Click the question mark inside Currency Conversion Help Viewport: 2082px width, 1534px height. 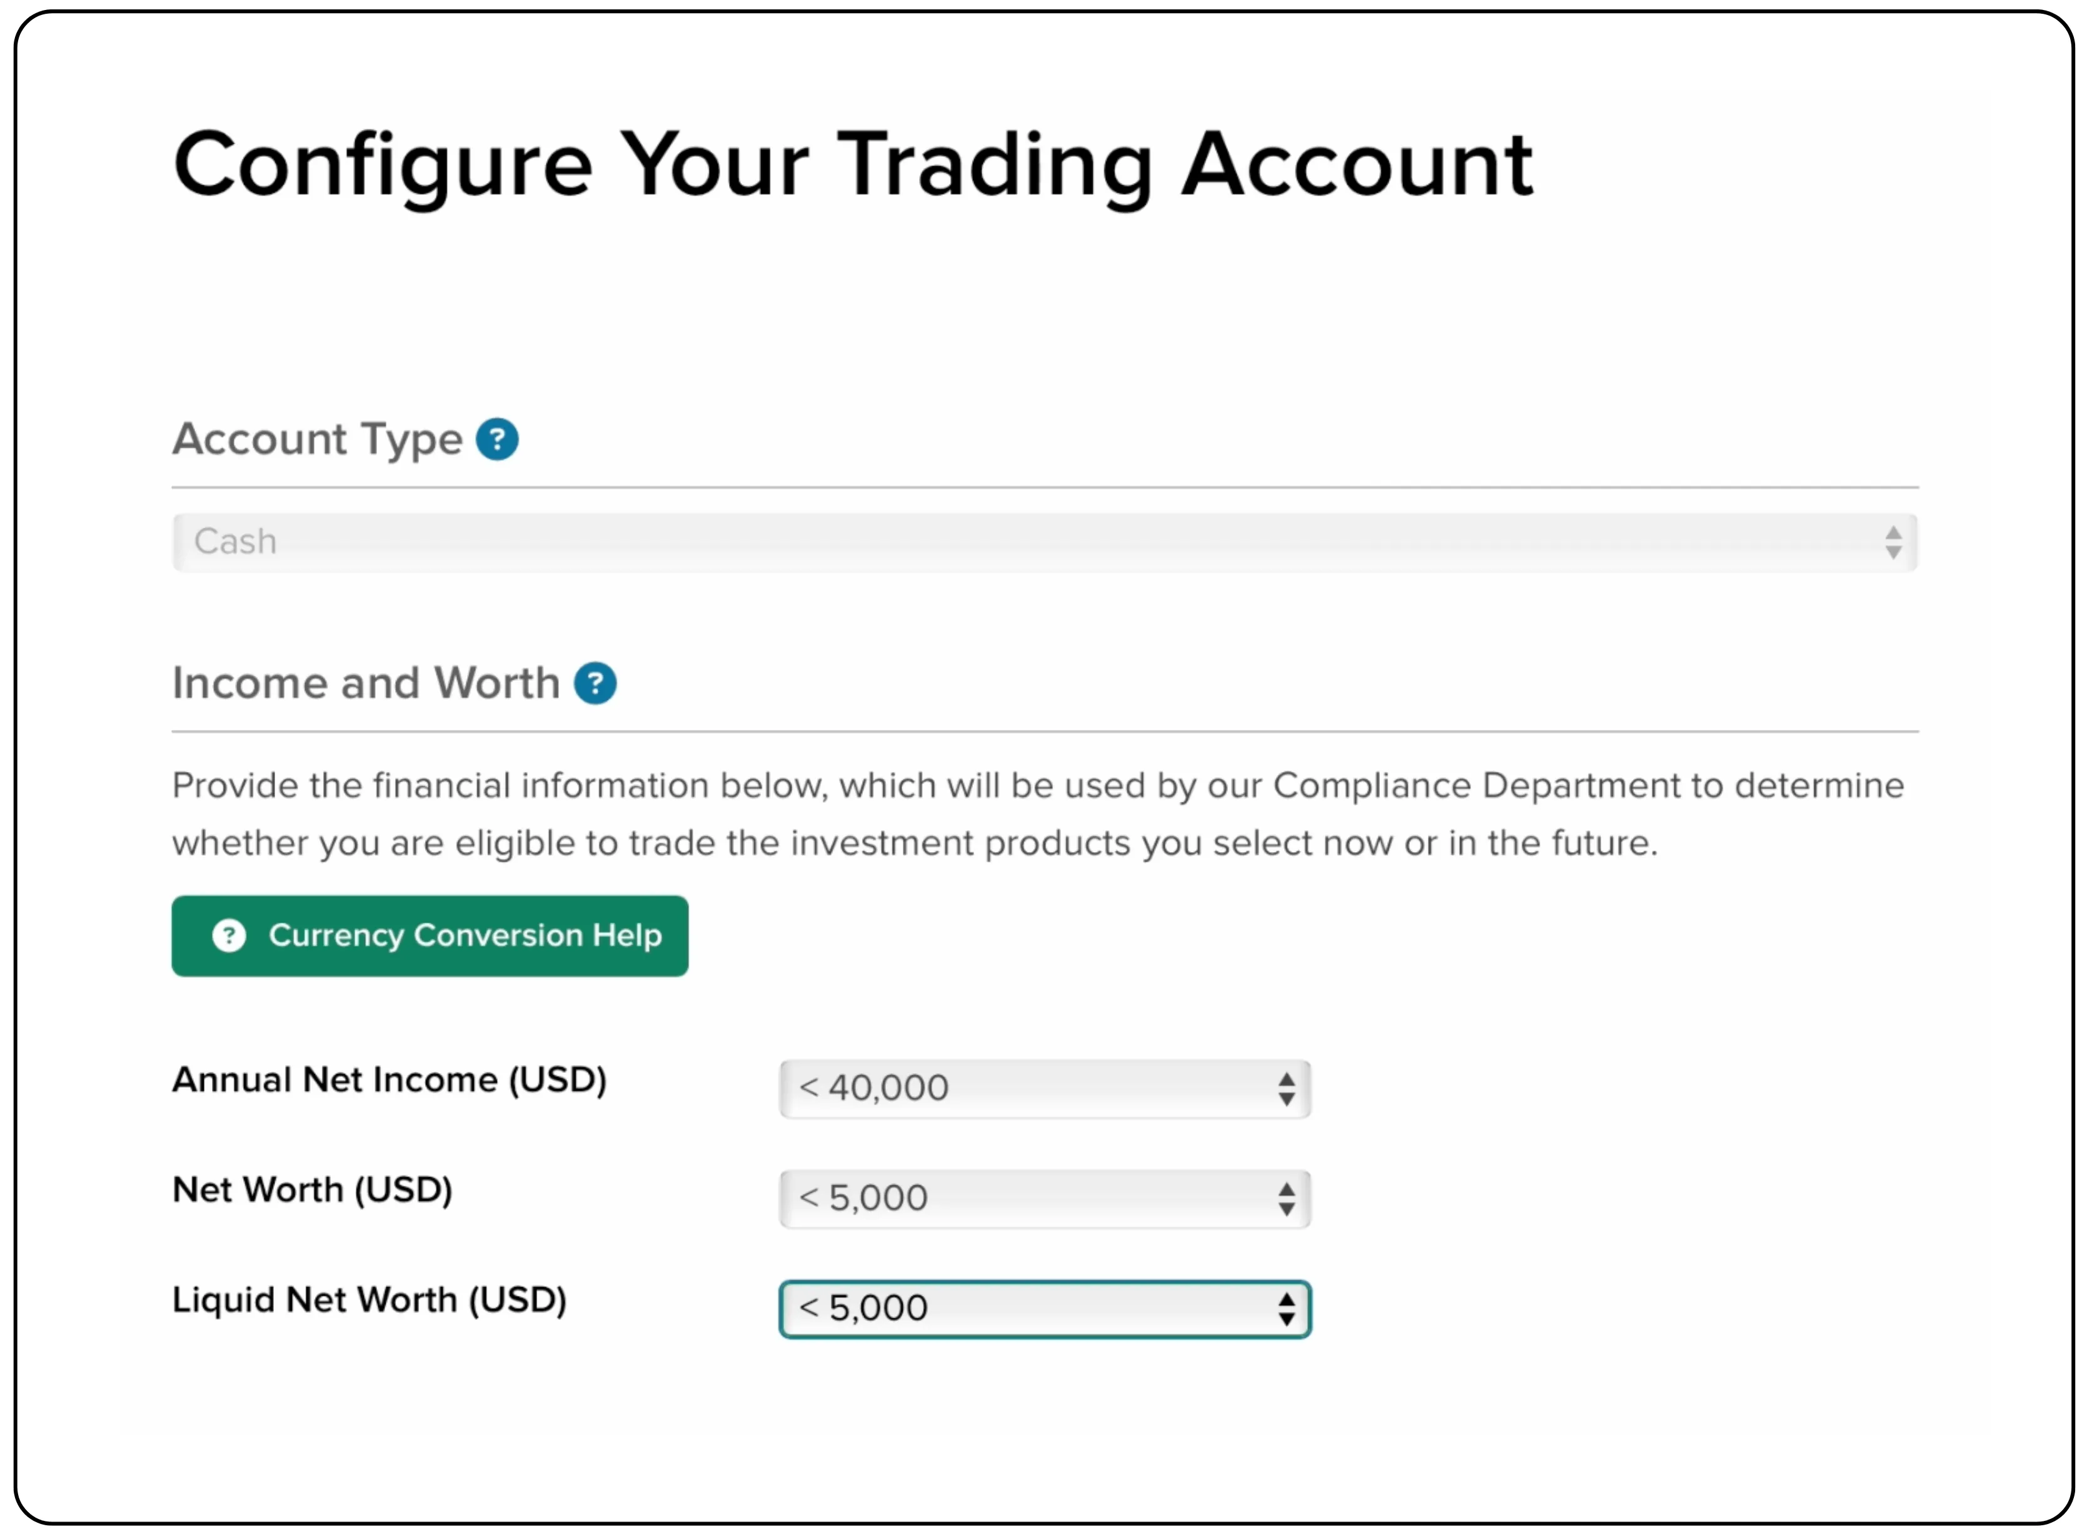coord(229,936)
